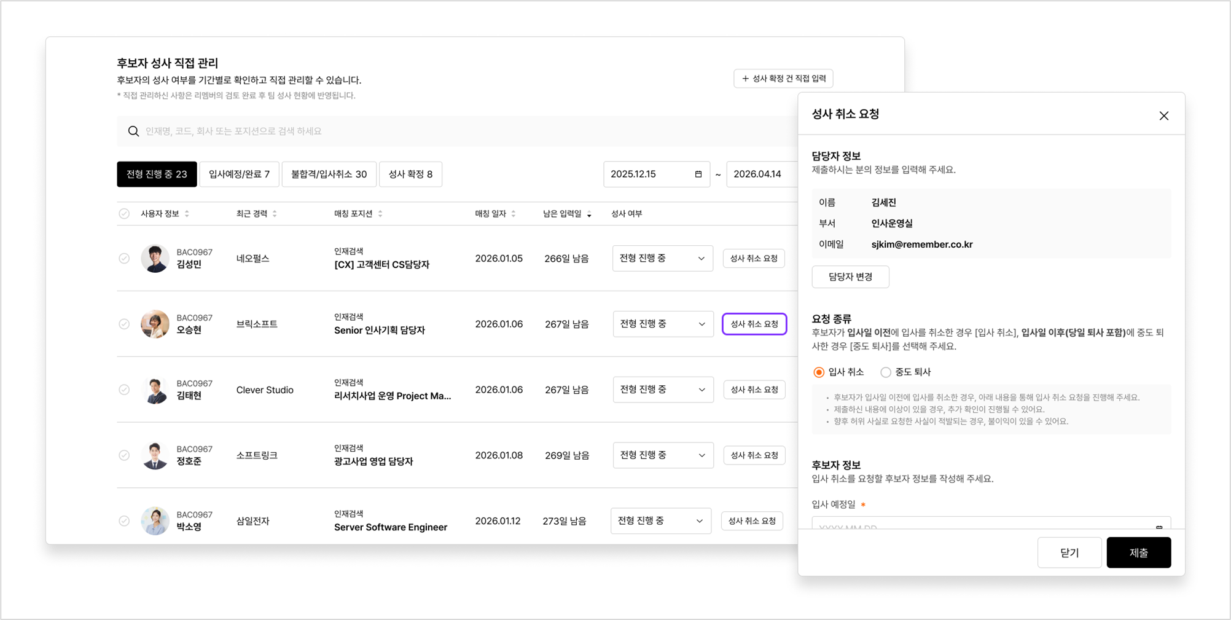Click the 담당자 변경 button
1231x620 pixels.
click(x=850, y=277)
